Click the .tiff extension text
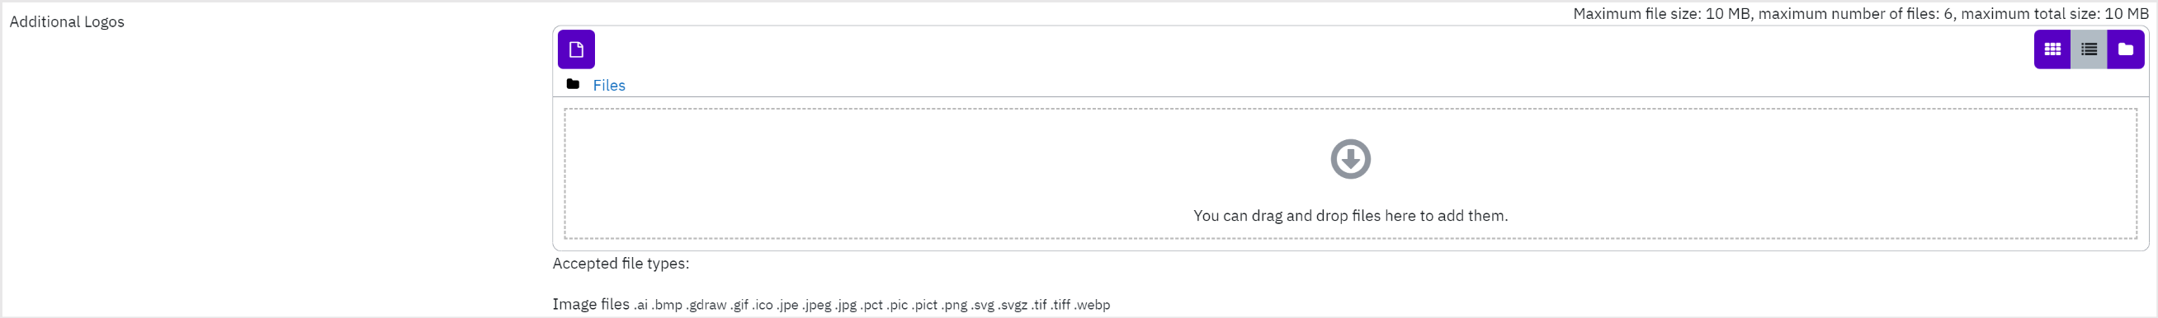 (1060, 306)
